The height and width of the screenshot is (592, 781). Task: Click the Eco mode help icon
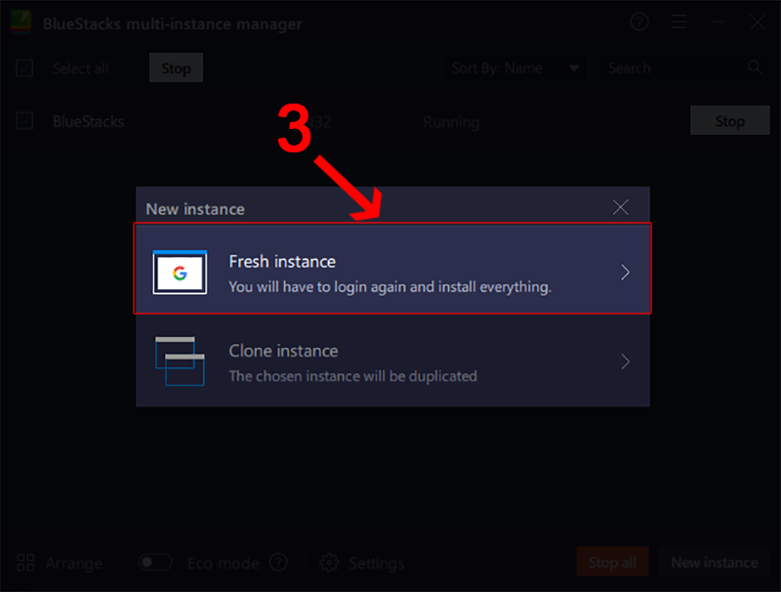coord(279,563)
